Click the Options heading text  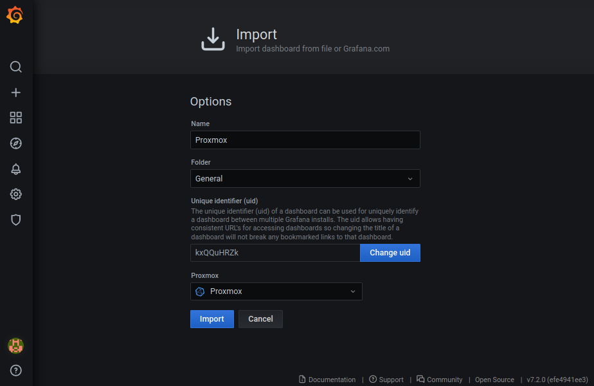pos(211,102)
